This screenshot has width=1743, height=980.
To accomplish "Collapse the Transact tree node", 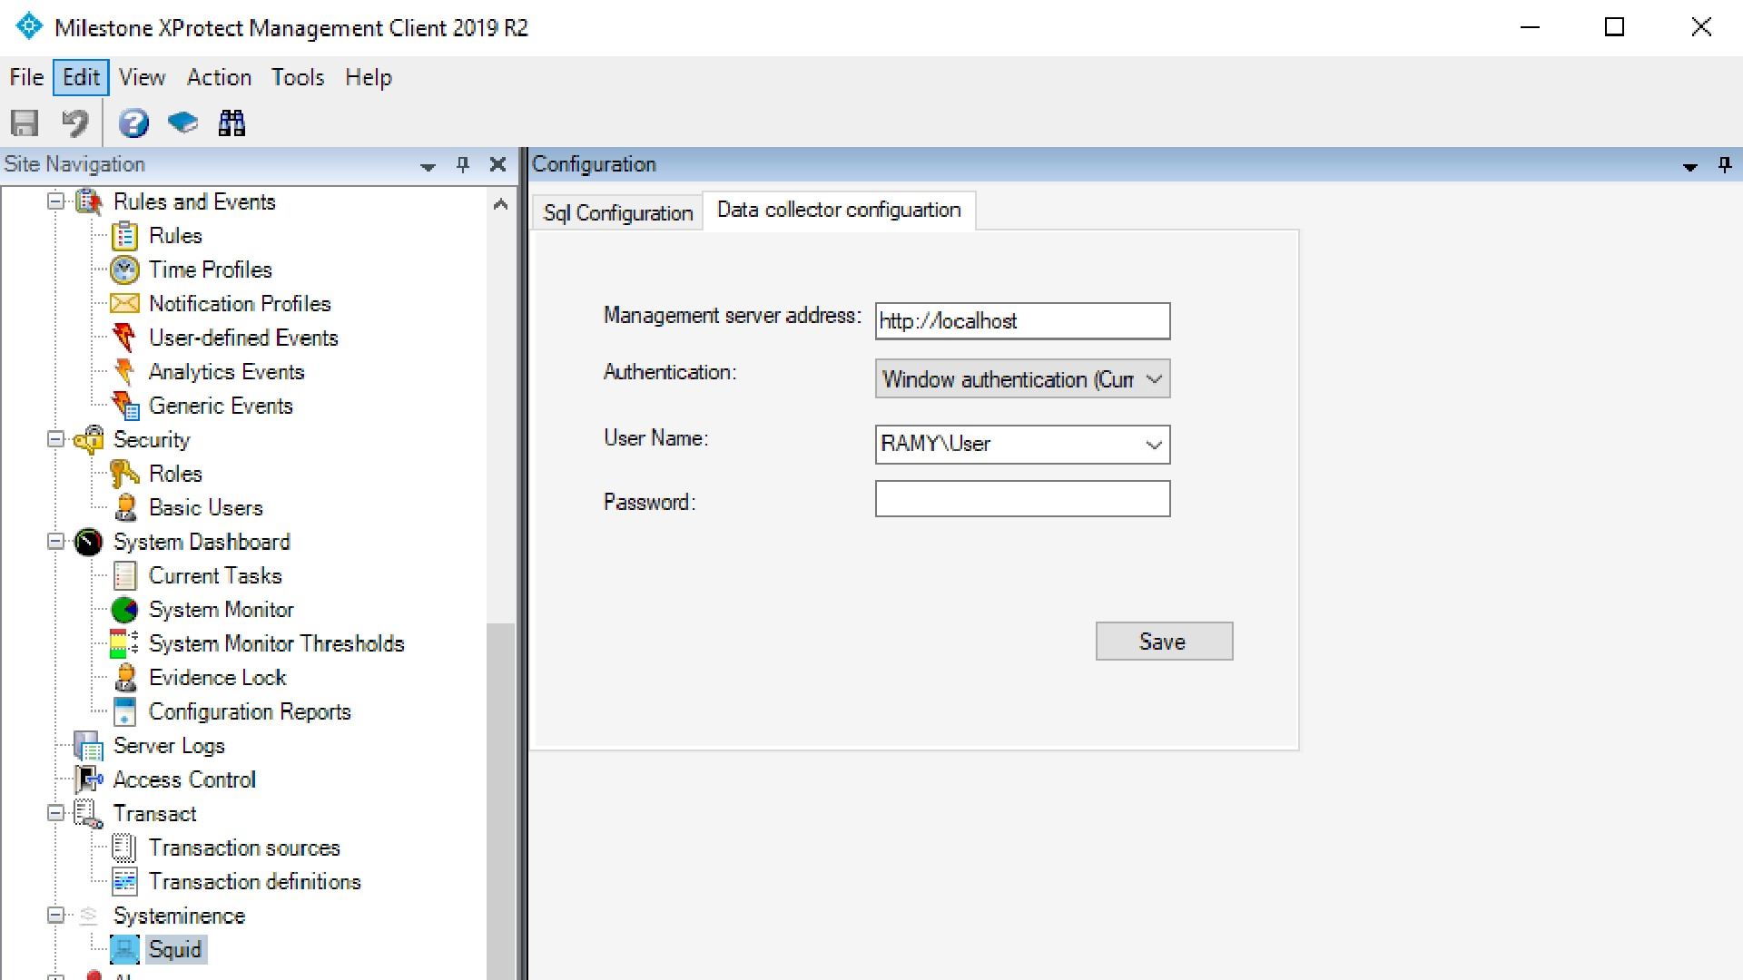I will [55, 813].
